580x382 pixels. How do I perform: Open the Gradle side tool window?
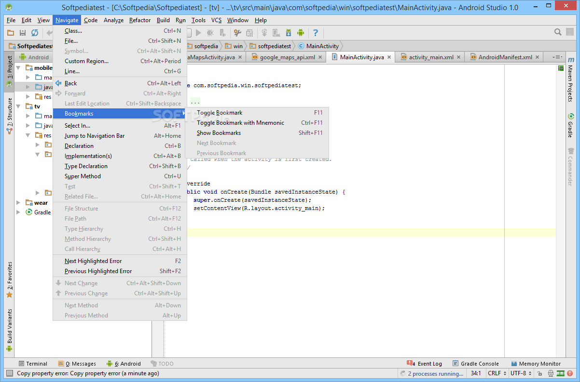(570, 125)
